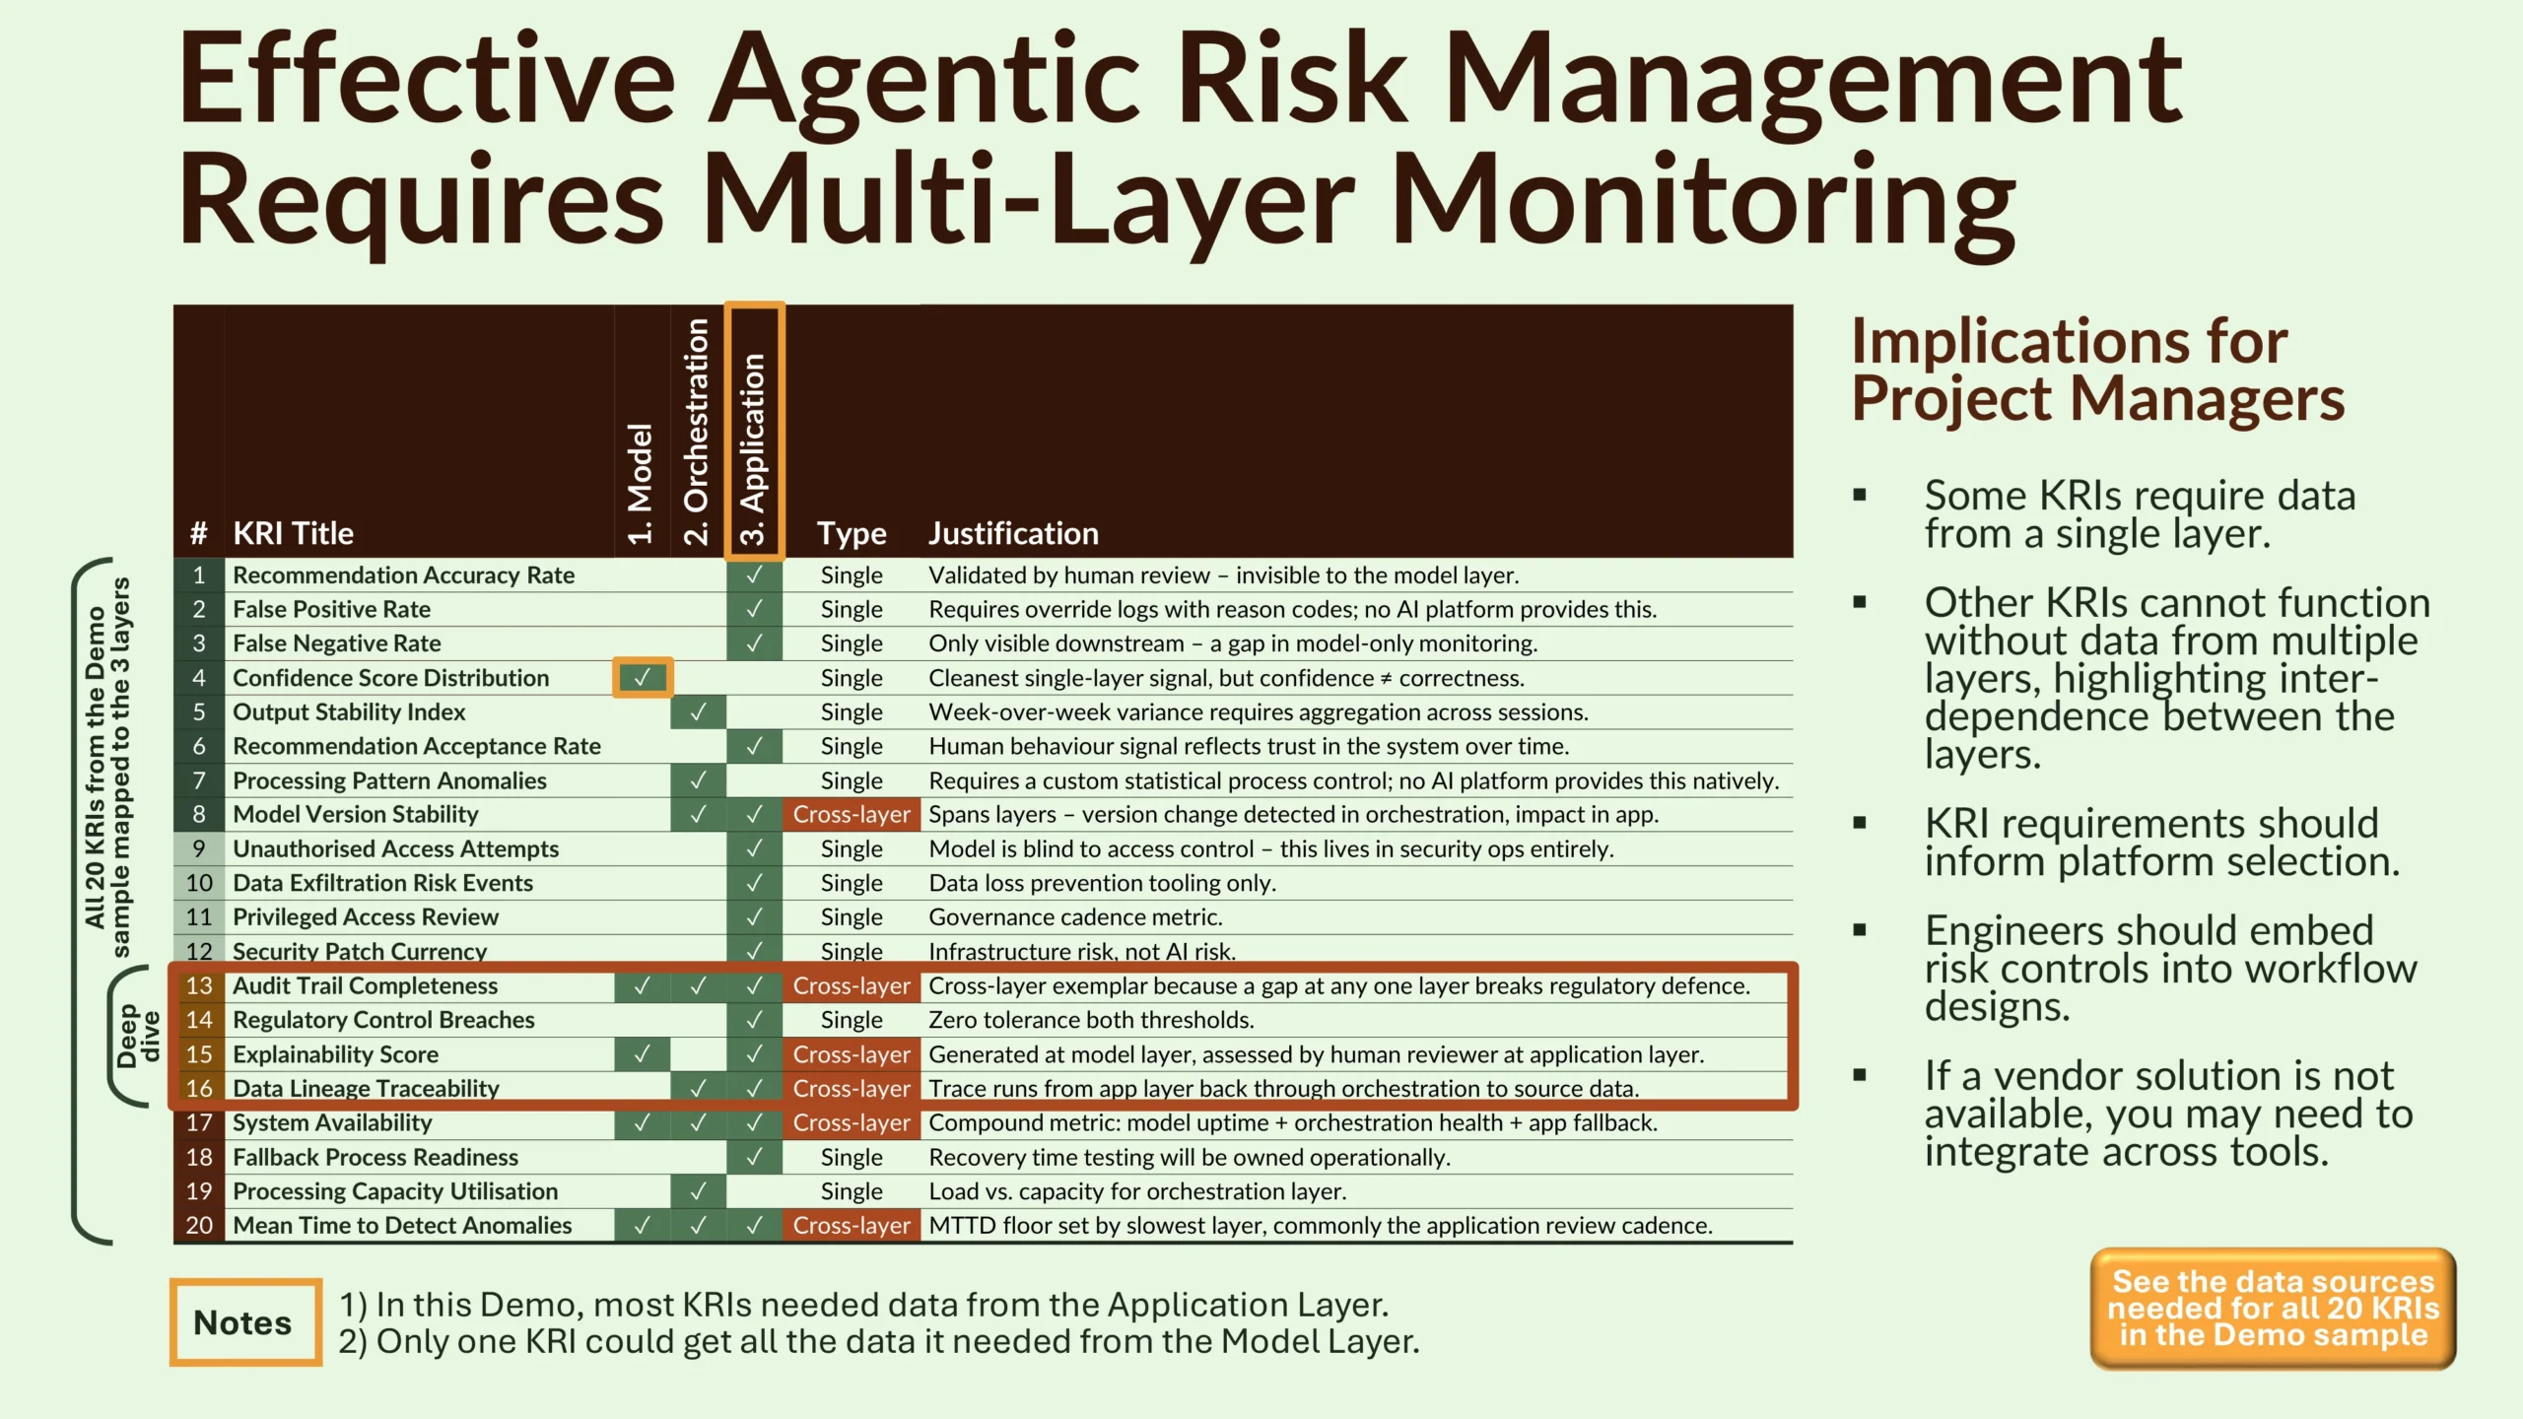Click the 'Type' column header
This screenshot has width=2523, height=1419.
(x=852, y=533)
